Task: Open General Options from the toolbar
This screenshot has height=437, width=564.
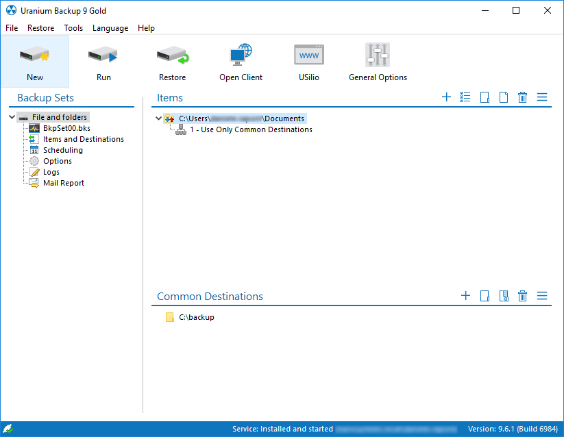Action: coord(378,62)
